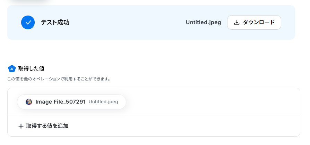Click the 取得した値 section heading
The height and width of the screenshot is (145, 310).
(x=31, y=68)
